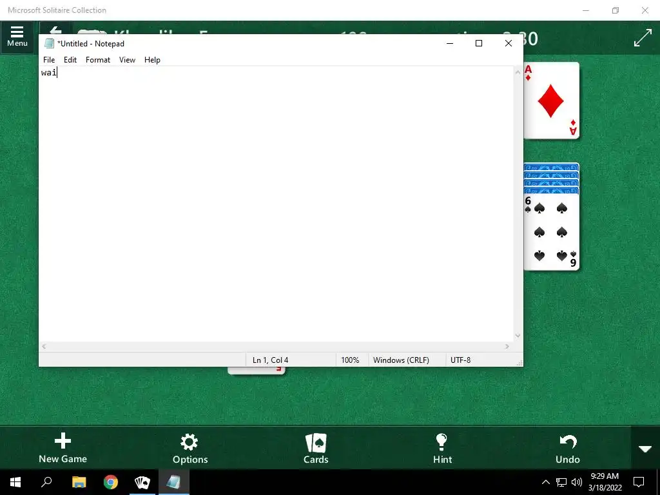Image resolution: width=660 pixels, height=495 pixels.
Task: Click the Windows (CRLF) status entry
Action: pos(401,360)
